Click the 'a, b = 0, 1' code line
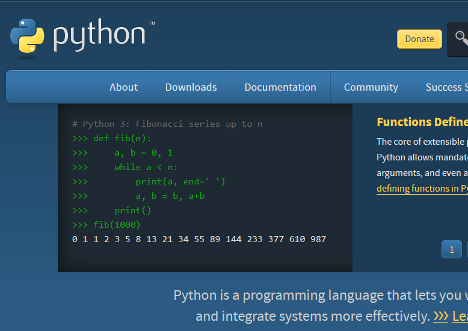This screenshot has height=331, width=468. [x=123, y=153]
